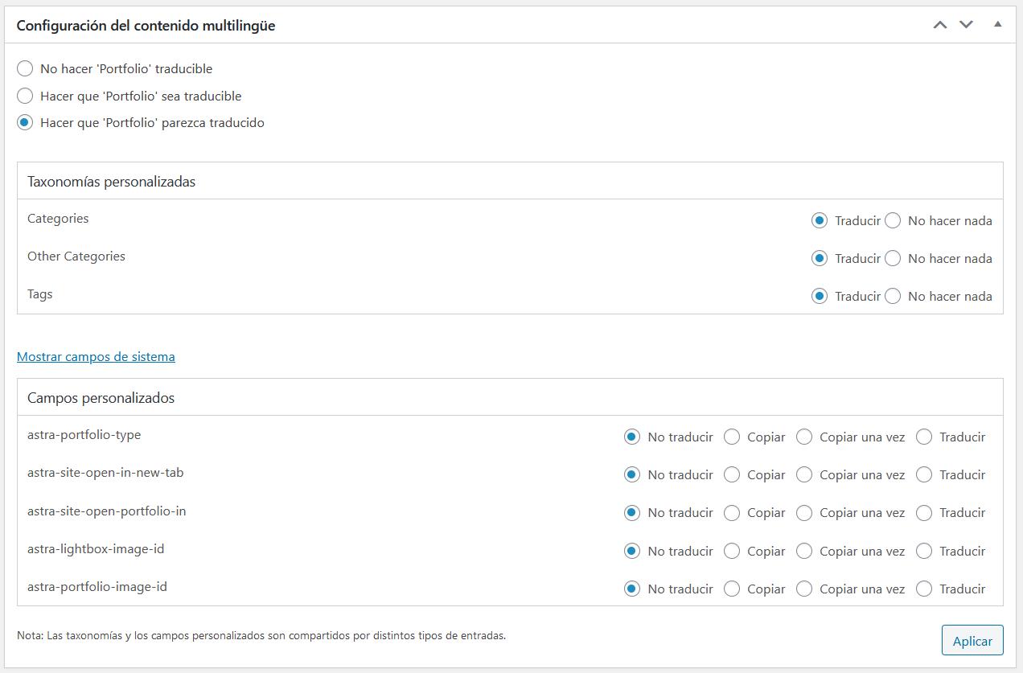Set astra-portfolio-type to Copiar
This screenshot has height=673, width=1023.
coord(731,437)
